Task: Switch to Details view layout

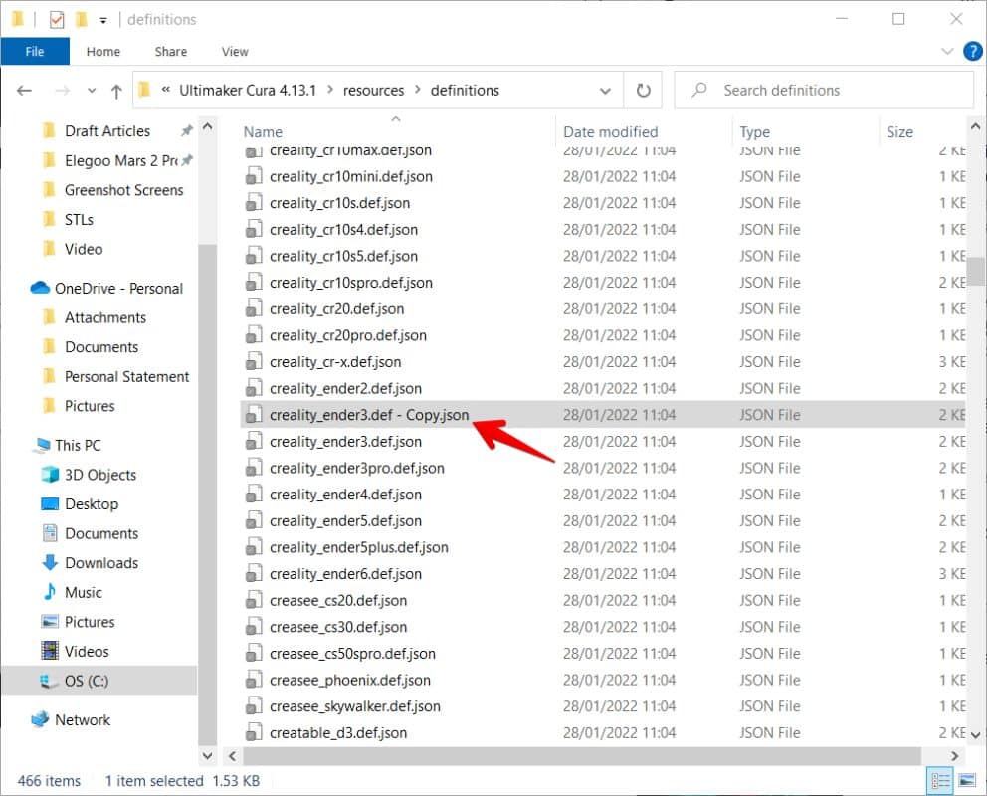Action: [x=941, y=781]
